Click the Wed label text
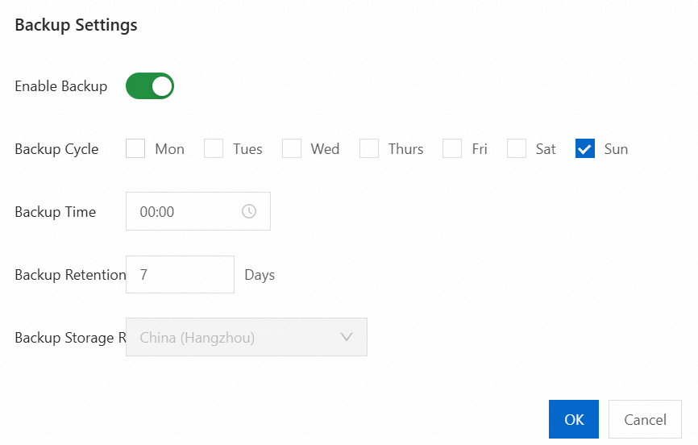Viewport: 698px width, 445px height. click(325, 149)
